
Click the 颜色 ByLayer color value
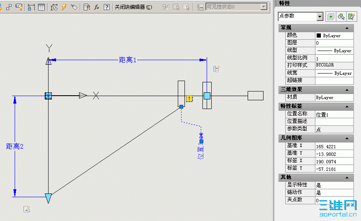pyautogui.click(x=334, y=36)
